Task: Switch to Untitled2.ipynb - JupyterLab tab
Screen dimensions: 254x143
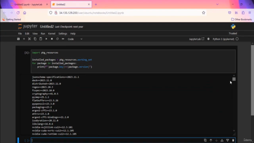Action: click(x=28, y=4)
